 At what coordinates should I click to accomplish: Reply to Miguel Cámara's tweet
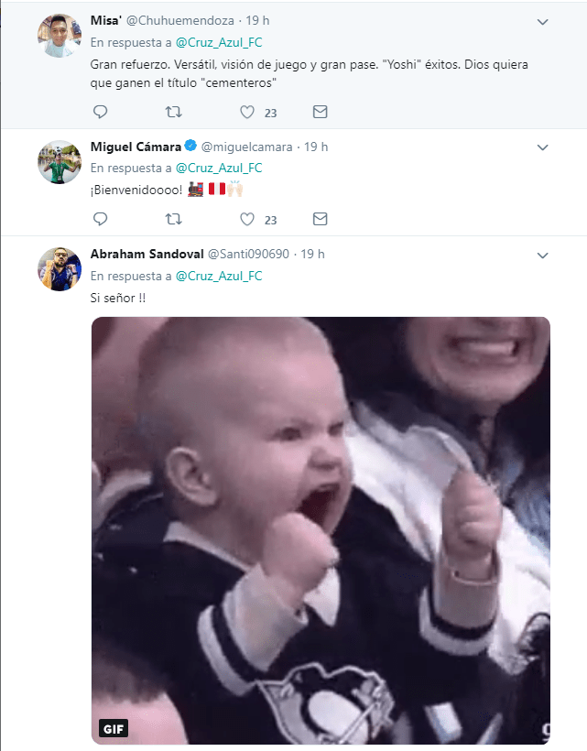click(101, 219)
